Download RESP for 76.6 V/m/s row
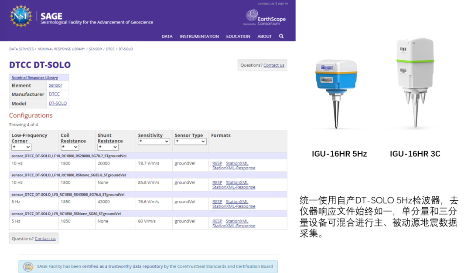471x273 pixels. tap(217, 202)
